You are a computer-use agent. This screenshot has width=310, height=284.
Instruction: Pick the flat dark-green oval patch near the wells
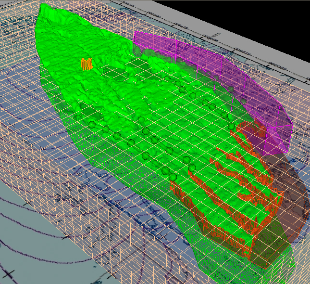tap(115, 72)
